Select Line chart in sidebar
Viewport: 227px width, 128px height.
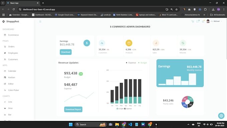point(10,102)
